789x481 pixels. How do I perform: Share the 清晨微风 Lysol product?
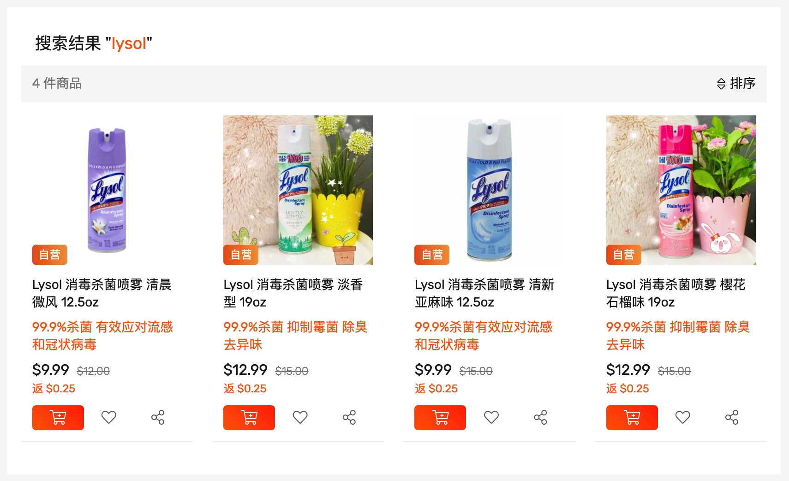pyautogui.click(x=158, y=417)
